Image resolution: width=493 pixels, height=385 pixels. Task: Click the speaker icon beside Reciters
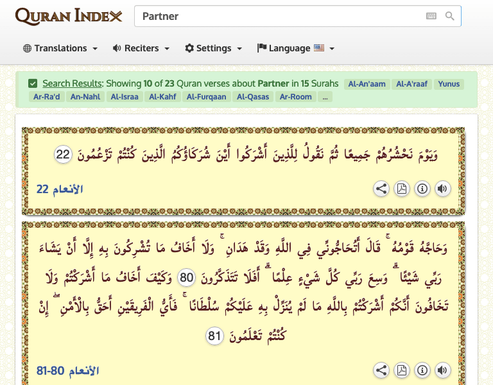coord(117,48)
